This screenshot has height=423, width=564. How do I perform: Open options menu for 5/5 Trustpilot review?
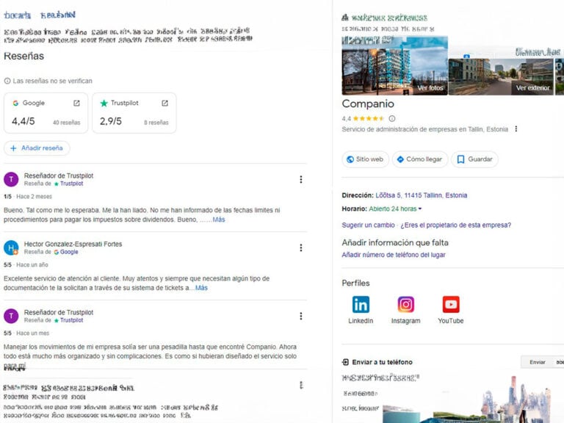(x=300, y=317)
